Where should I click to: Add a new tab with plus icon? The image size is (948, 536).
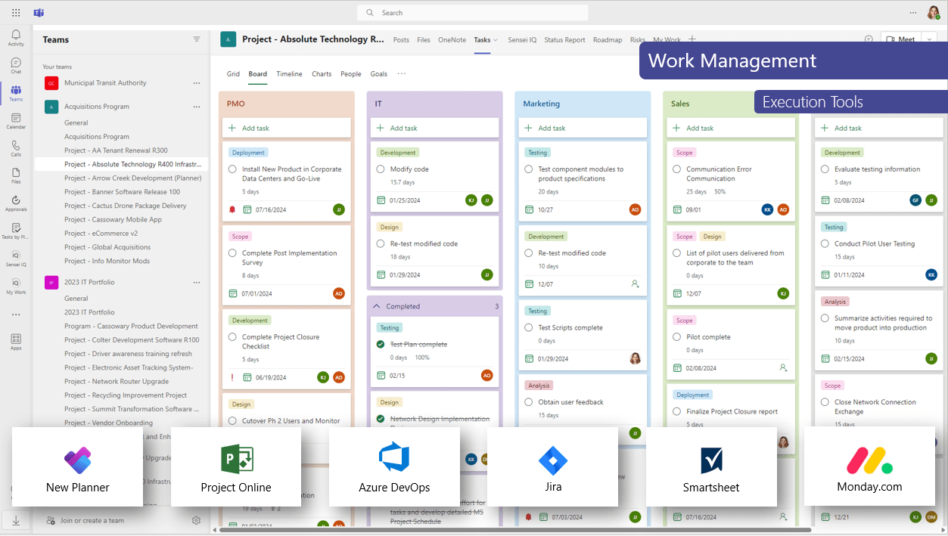pos(692,39)
